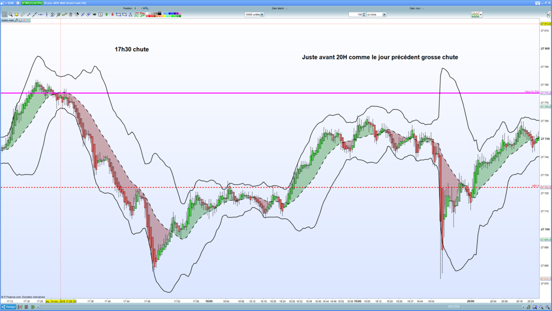Screen dimensions: 552x311
Task: Select the ruler measuring tool
Action: (x=23, y=14)
